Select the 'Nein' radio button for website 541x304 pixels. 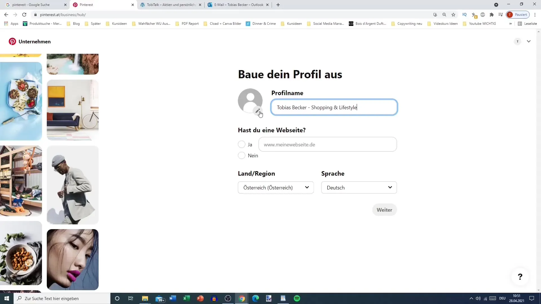[x=242, y=156]
